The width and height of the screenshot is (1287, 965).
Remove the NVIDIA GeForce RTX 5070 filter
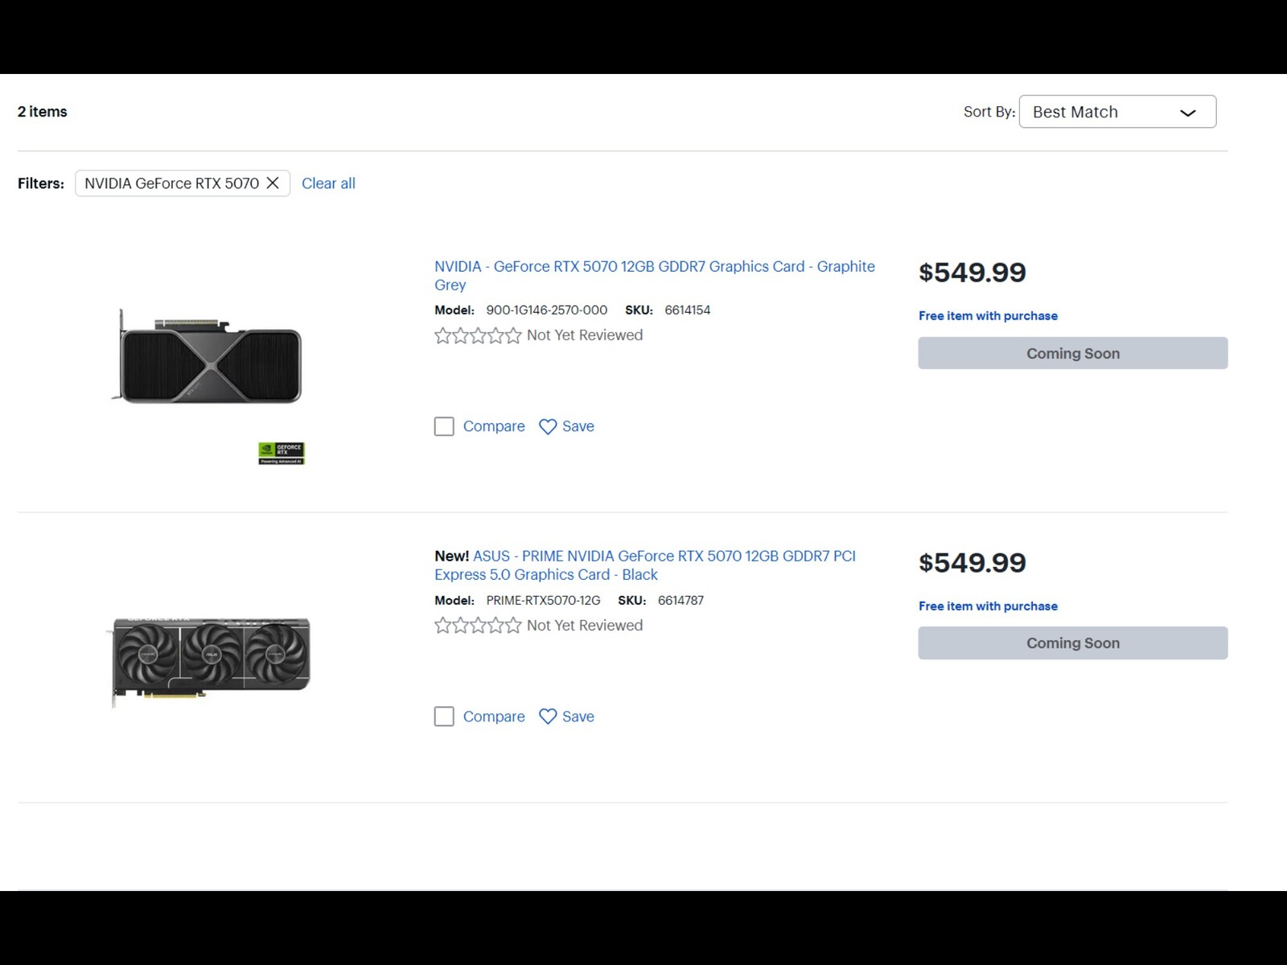pos(273,183)
